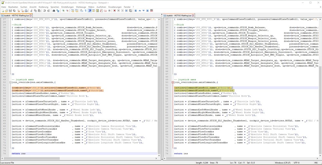
Task: Click the New file toolbar icon
Action: coord(3,11)
